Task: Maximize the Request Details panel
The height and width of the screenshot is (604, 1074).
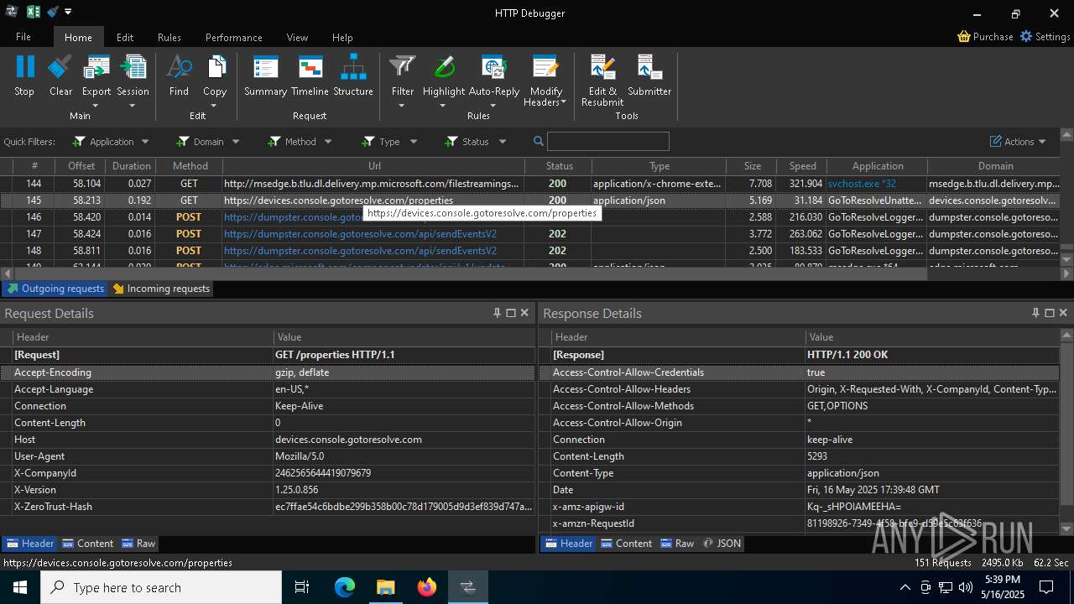Action: tap(510, 313)
